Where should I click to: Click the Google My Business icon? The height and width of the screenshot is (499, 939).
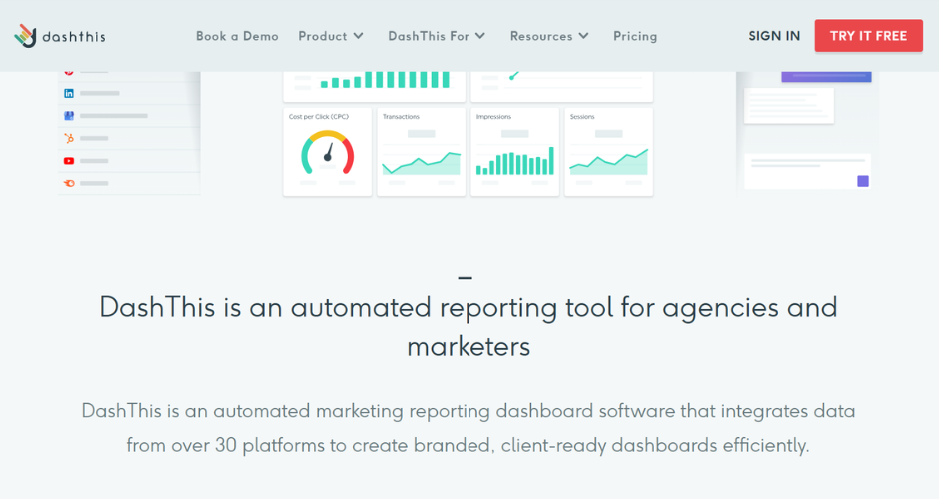click(x=69, y=116)
